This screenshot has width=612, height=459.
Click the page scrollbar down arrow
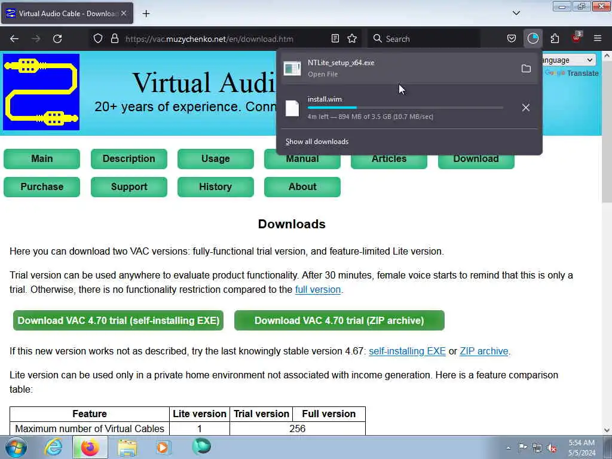click(x=607, y=430)
